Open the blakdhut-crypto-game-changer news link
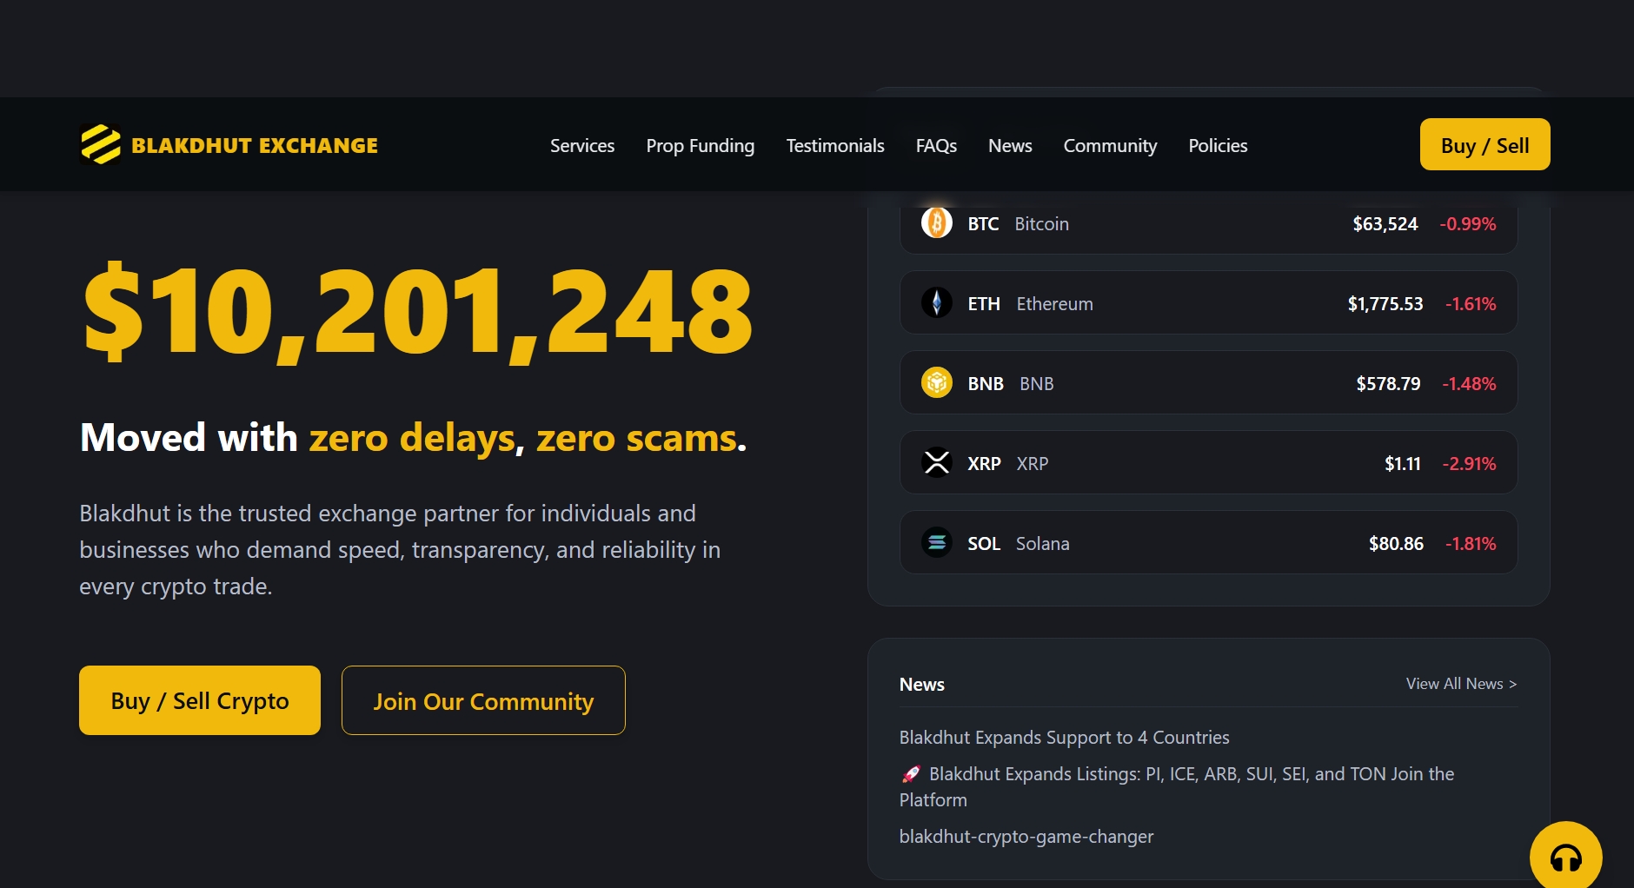This screenshot has width=1634, height=888. pos(1026,837)
